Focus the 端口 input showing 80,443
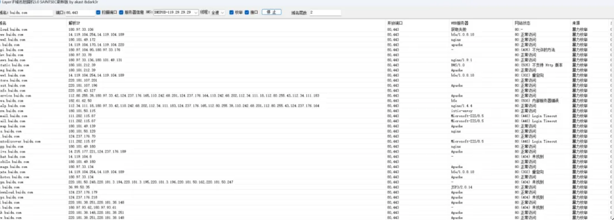 (x=80, y=13)
